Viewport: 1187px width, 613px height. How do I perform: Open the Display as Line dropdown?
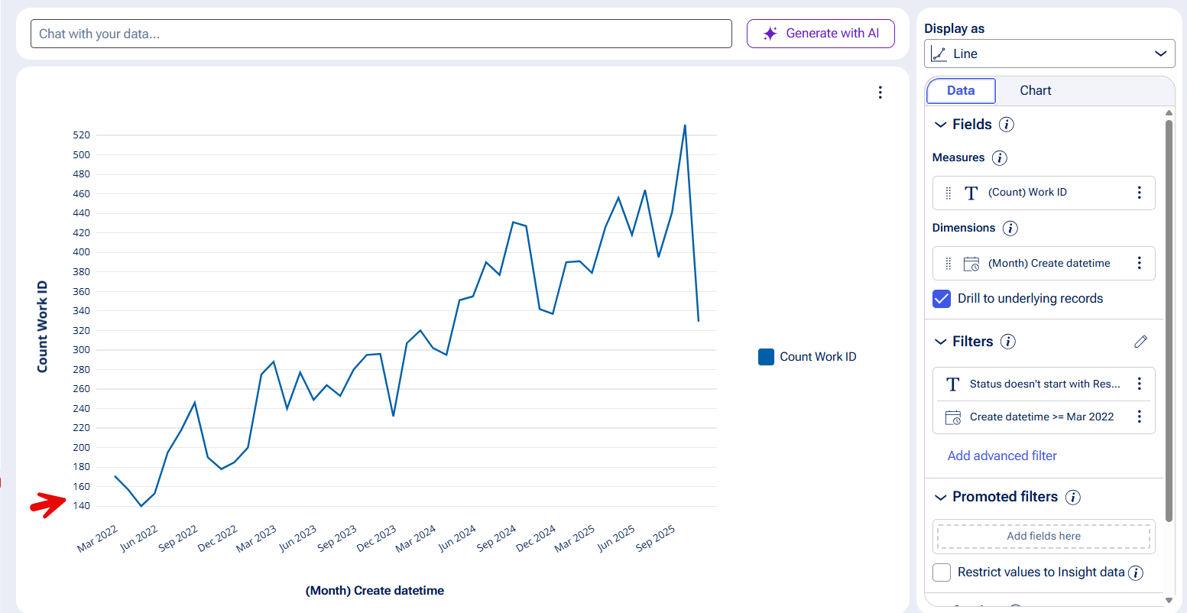pos(1049,54)
